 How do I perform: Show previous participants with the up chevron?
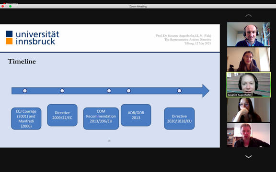point(248,15)
